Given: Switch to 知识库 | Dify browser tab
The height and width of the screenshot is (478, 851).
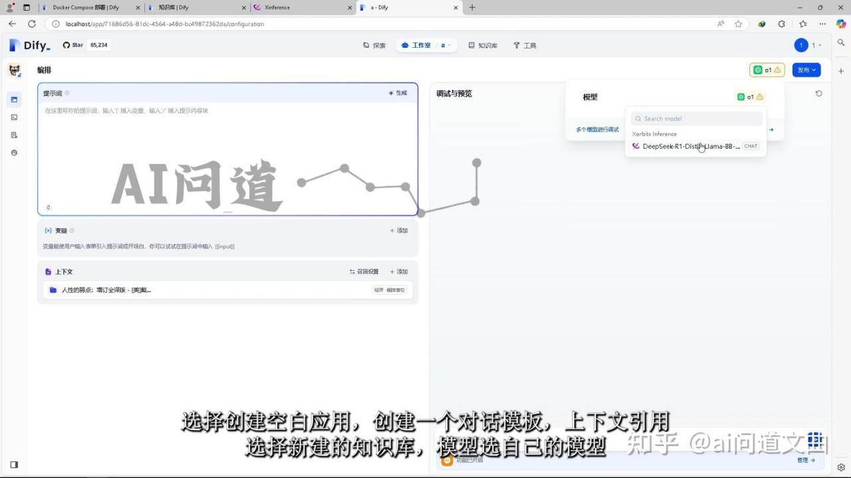Looking at the screenshot, I should [196, 7].
